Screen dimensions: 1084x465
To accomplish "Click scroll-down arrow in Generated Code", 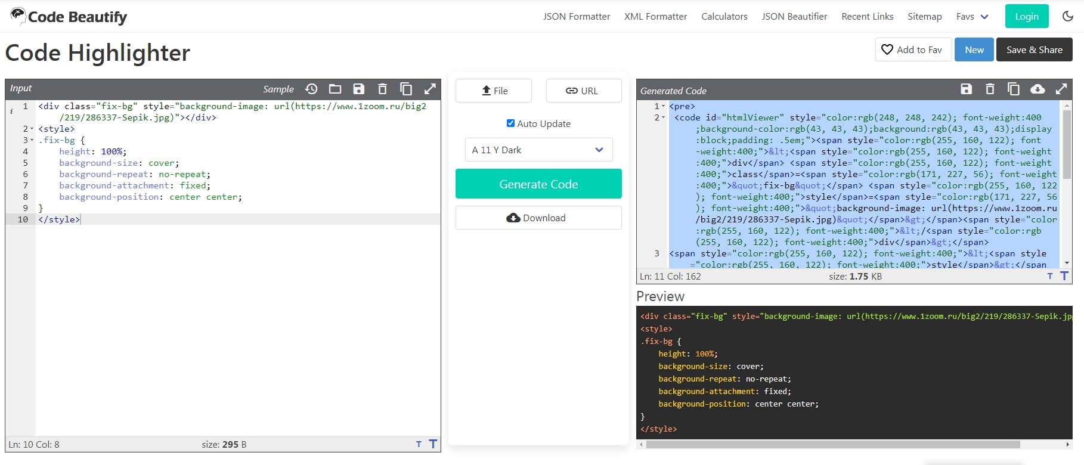I will (1067, 263).
